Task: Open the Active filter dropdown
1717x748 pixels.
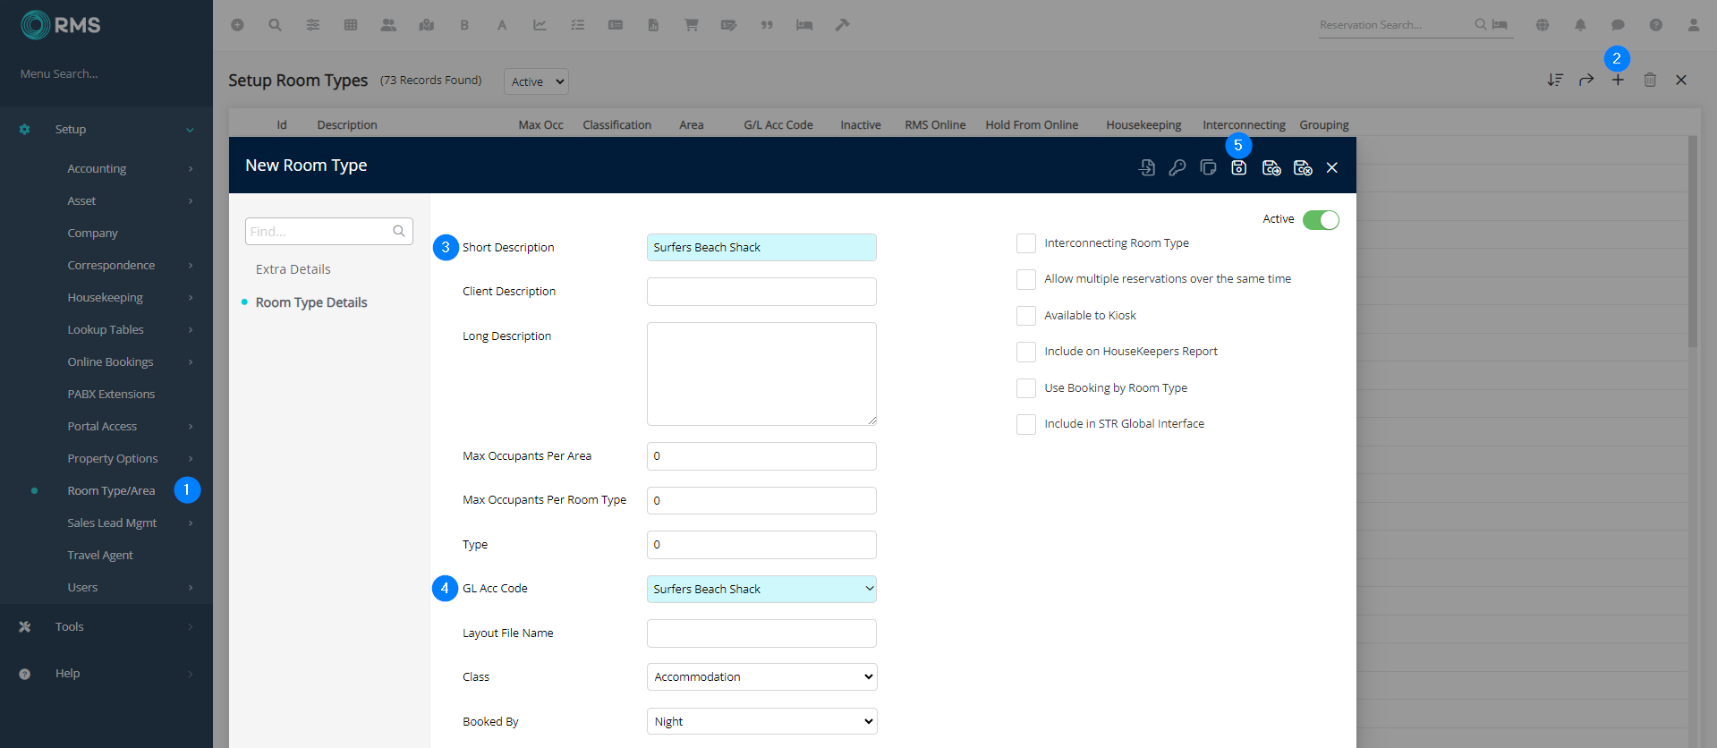Action: (536, 81)
